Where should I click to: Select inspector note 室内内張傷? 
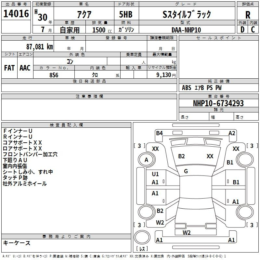click(15, 166)
